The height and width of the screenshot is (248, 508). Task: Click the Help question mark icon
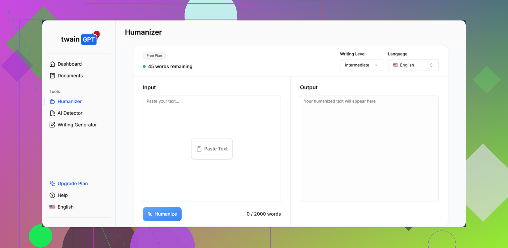(52, 195)
